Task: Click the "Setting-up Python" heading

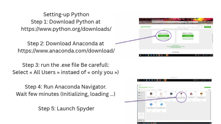Action: [x=66, y=14]
